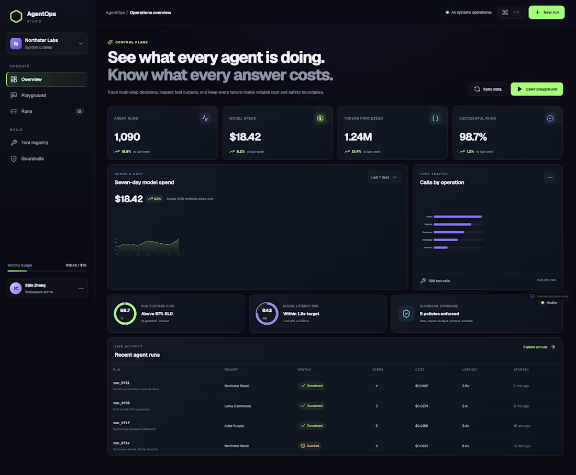Click the Model spend $18.42 card value
Image resolution: width=576 pixels, height=475 pixels.
245,137
